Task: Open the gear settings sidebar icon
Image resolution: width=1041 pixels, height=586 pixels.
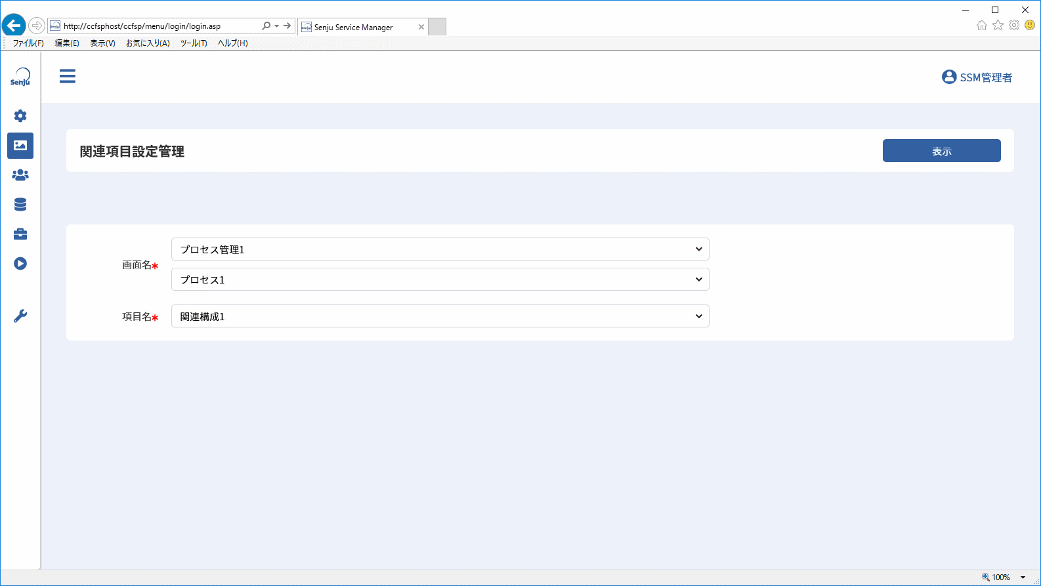Action: 20,116
